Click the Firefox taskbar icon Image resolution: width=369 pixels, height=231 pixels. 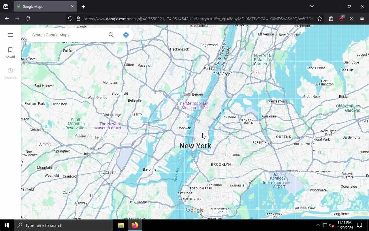[x=135, y=225]
